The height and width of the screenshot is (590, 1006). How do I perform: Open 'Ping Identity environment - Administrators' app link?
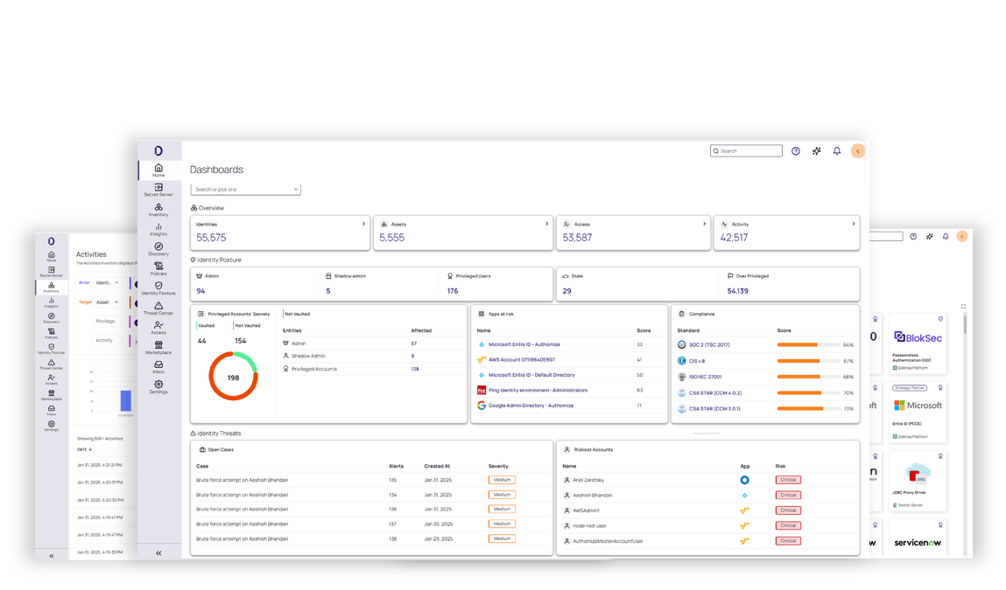tap(538, 390)
